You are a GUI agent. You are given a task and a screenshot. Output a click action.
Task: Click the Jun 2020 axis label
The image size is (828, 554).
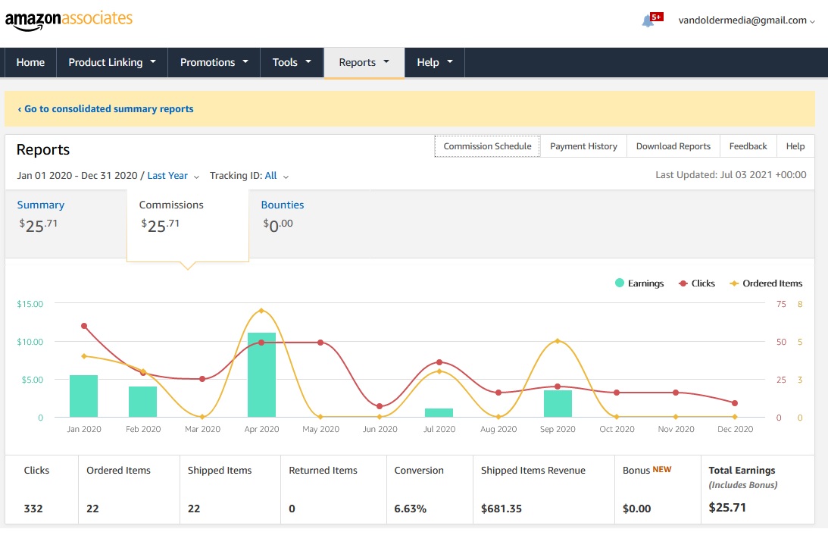click(x=380, y=429)
